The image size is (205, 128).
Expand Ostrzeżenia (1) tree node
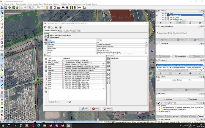pos(157,111)
